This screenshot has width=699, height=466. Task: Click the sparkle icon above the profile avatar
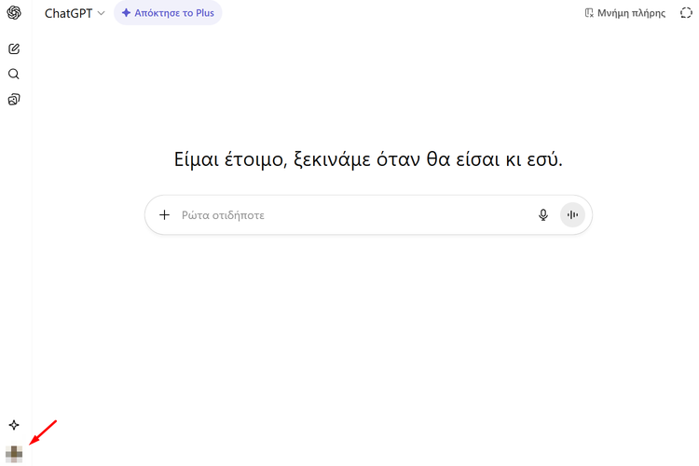14,425
